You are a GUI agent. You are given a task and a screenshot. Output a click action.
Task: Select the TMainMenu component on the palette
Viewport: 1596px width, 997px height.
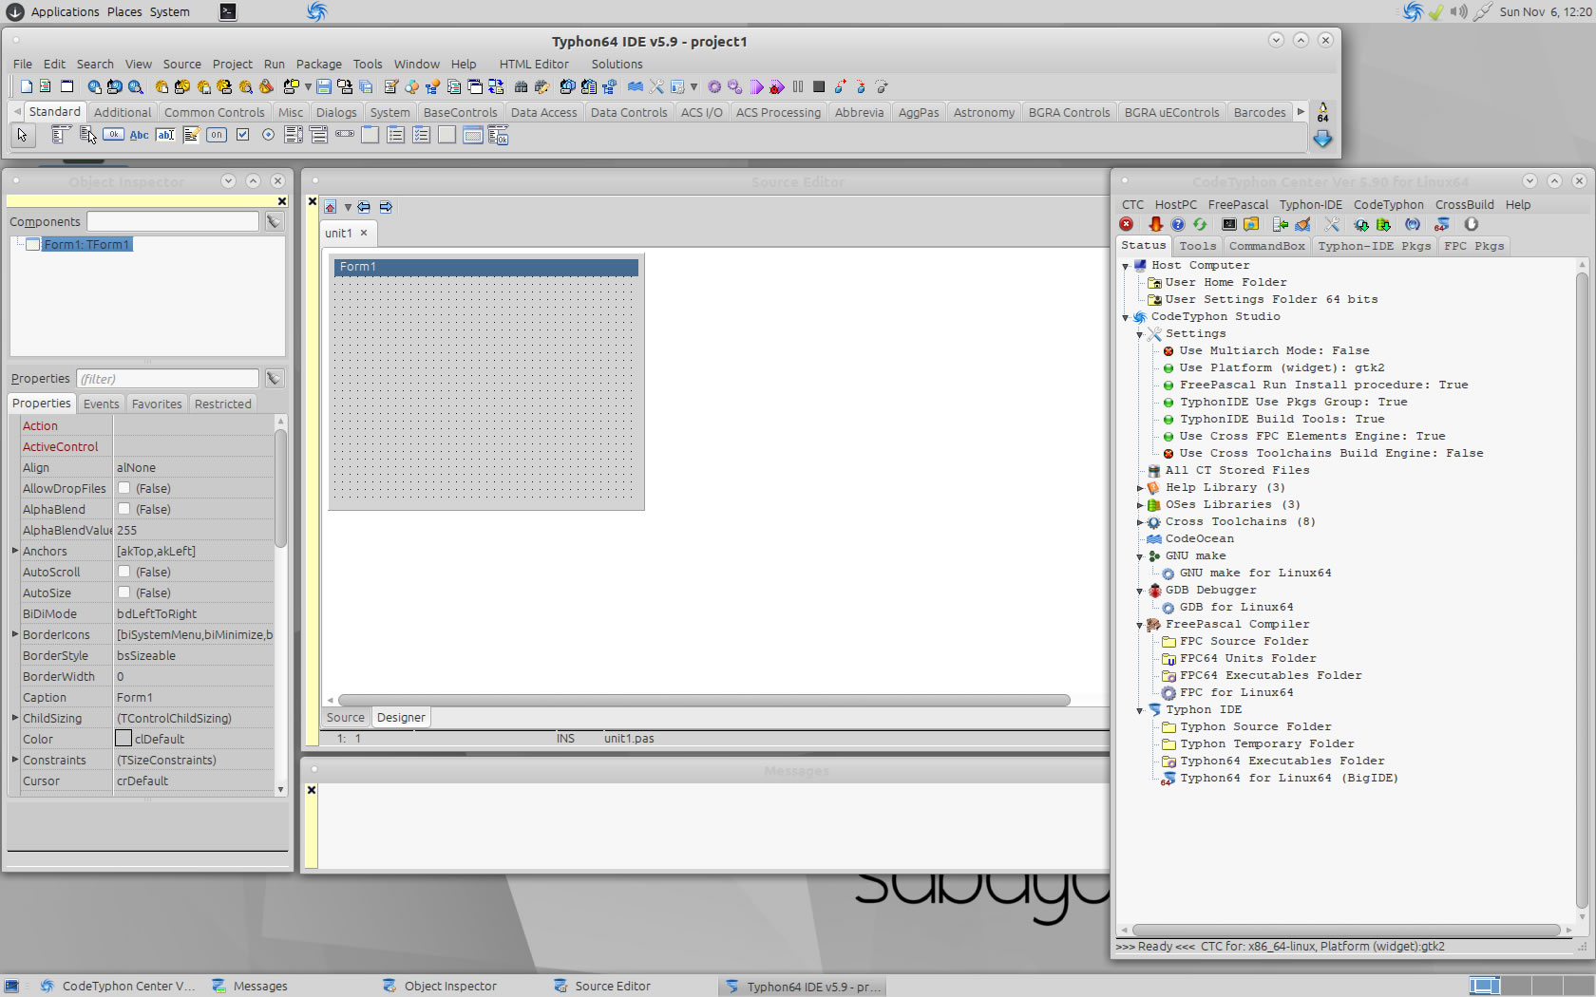61,135
